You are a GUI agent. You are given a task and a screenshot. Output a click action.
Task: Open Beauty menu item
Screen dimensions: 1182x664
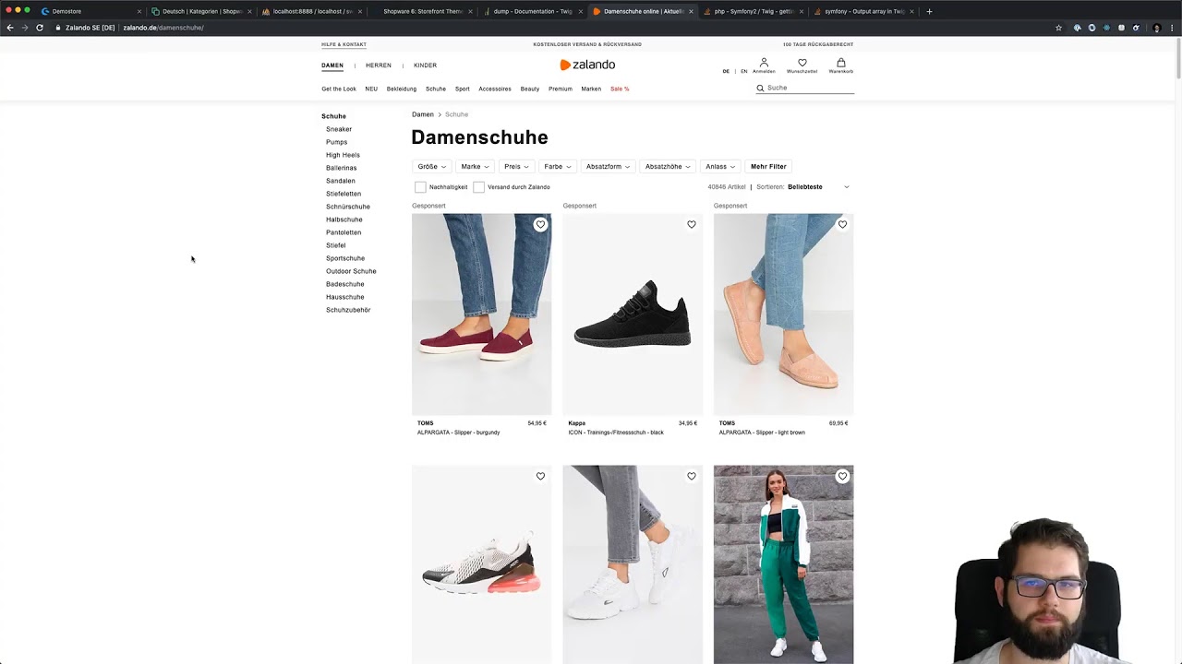point(530,89)
